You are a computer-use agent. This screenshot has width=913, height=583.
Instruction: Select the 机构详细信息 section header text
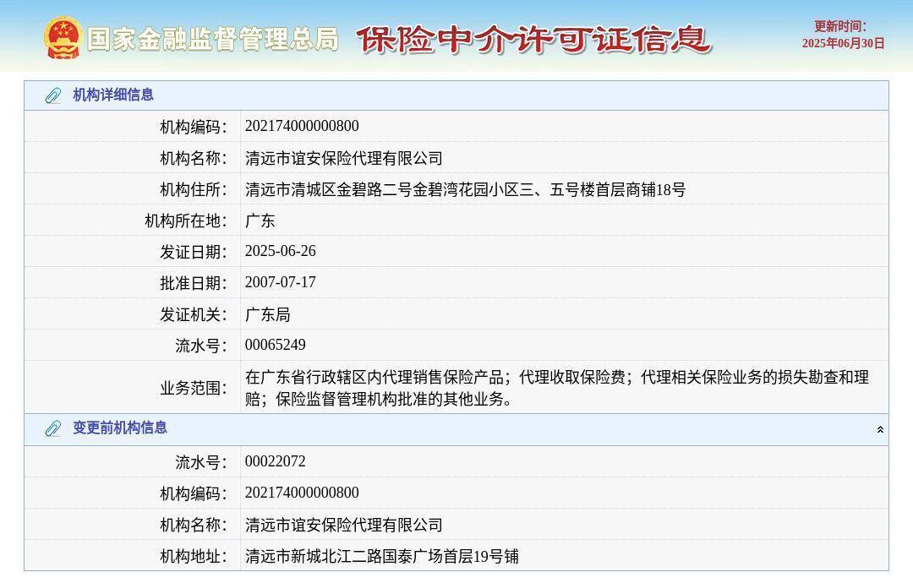click(x=113, y=95)
